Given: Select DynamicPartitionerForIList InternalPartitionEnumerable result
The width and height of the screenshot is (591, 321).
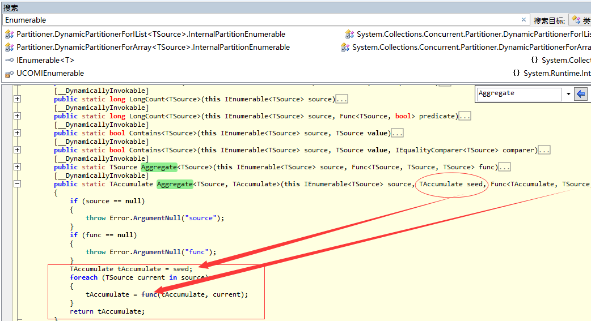Looking at the screenshot, I should point(151,34).
